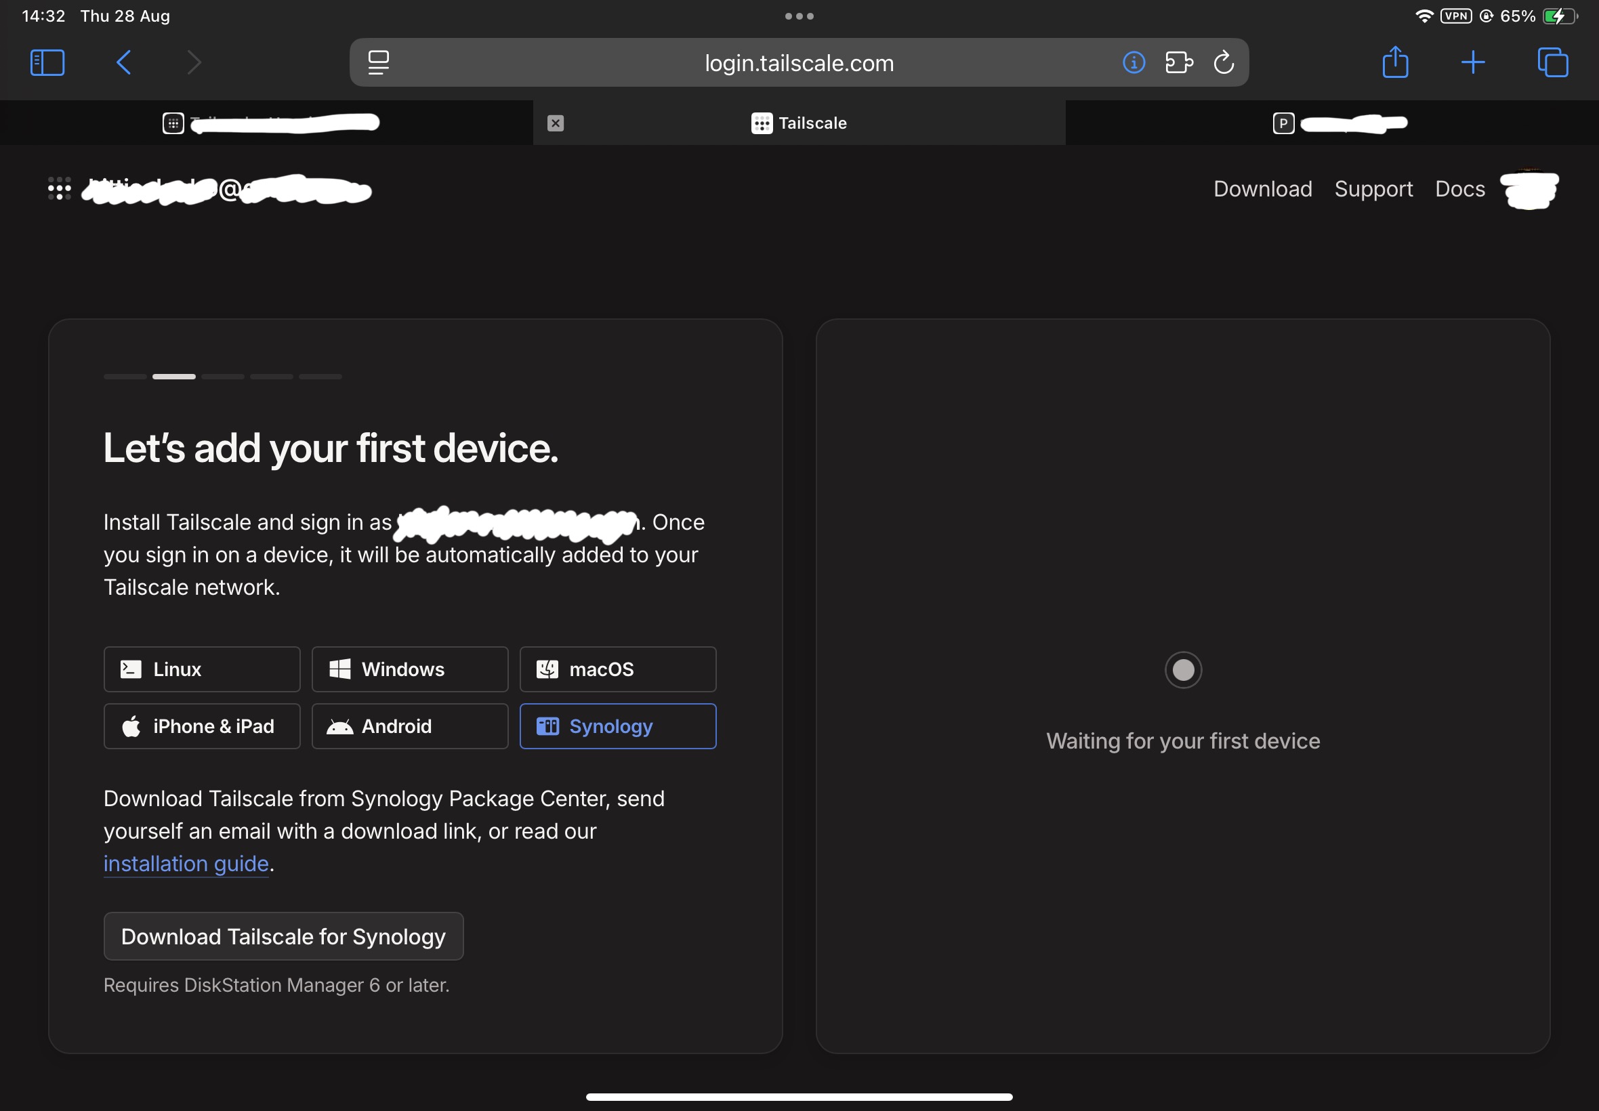This screenshot has height=1111, width=1599.
Task: Open the Docs nav link
Action: click(1460, 188)
